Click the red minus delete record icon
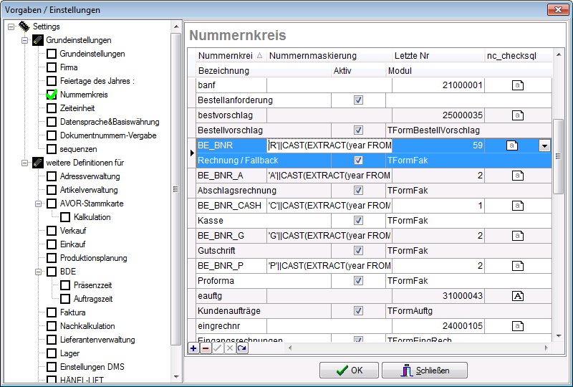 [206, 348]
